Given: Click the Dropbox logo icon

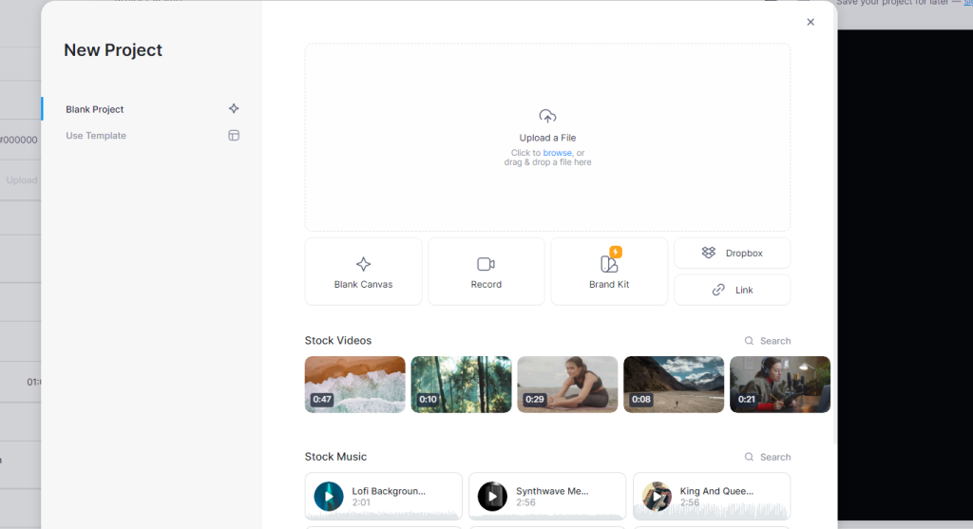Looking at the screenshot, I should (x=708, y=253).
